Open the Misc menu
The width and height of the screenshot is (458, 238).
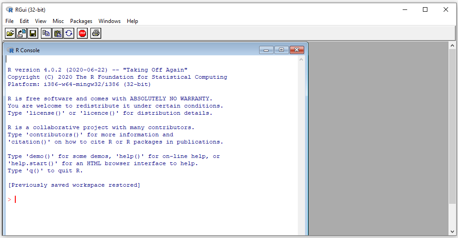tap(58, 21)
